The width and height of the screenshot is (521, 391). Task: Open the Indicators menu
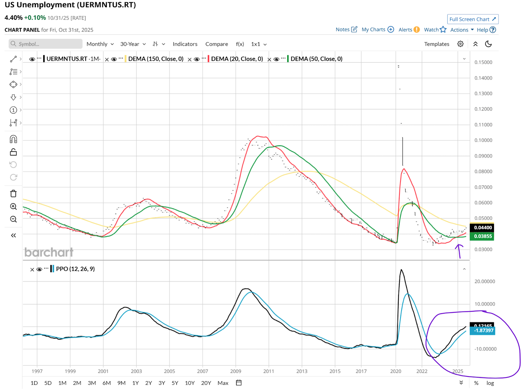tap(185, 44)
